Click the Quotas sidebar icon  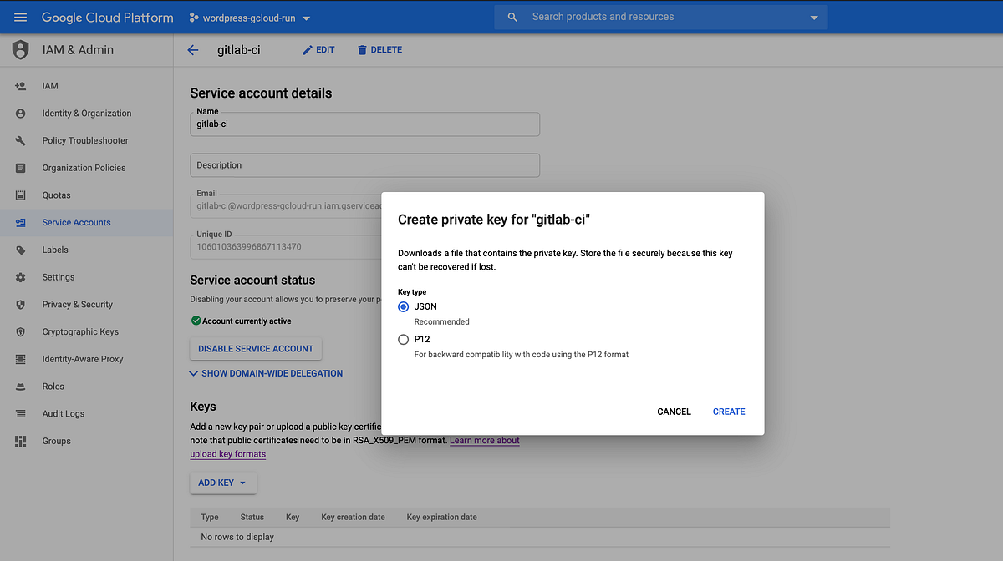[x=21, y=195]
